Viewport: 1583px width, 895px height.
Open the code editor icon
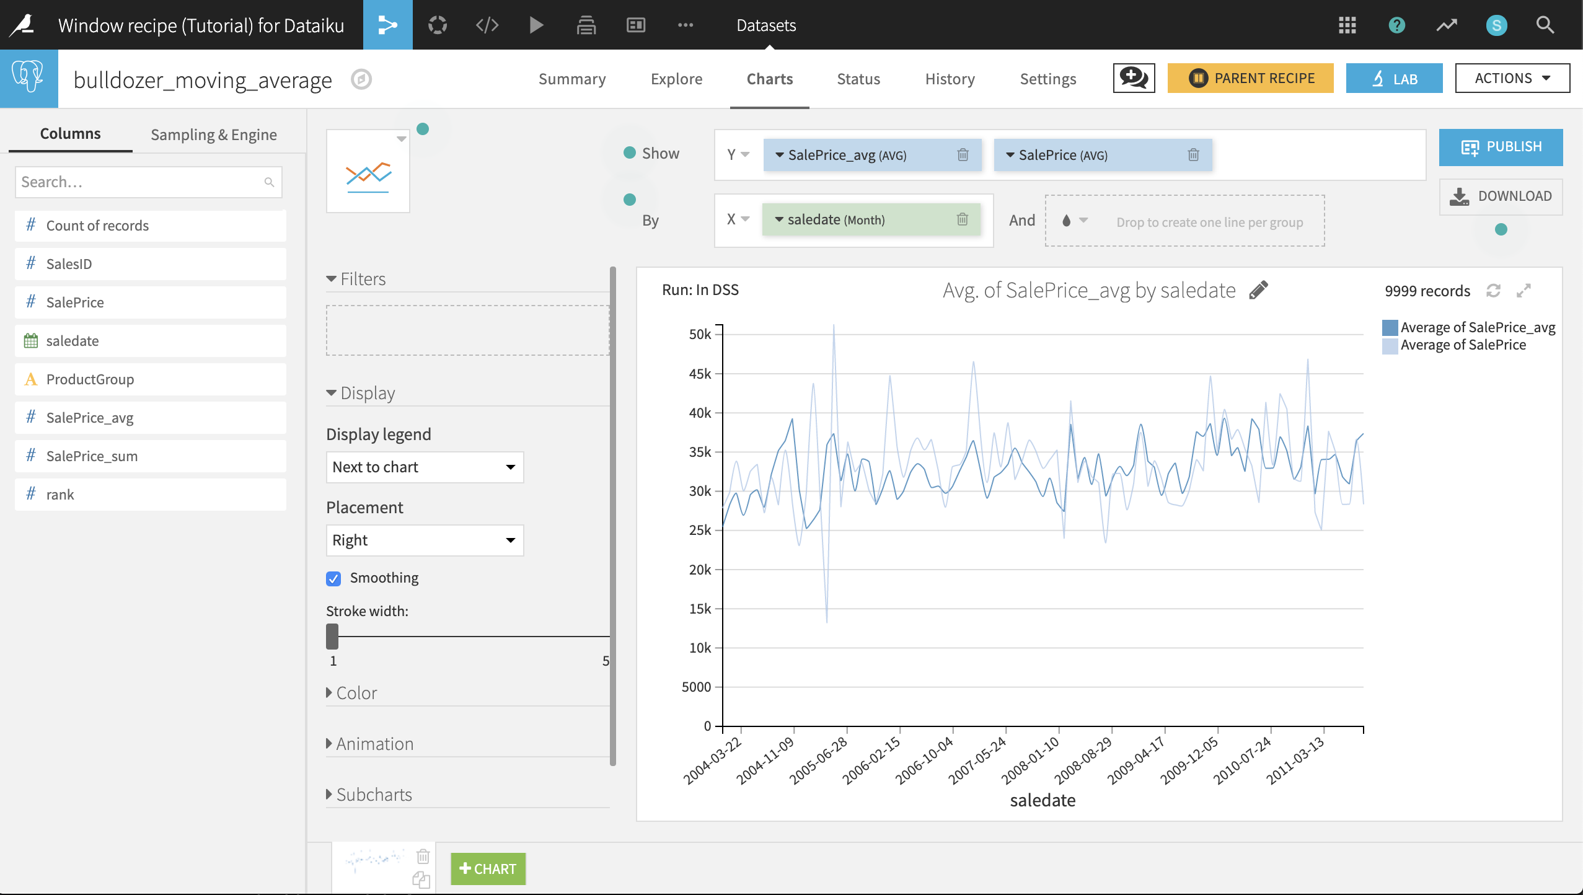[487, 24]
